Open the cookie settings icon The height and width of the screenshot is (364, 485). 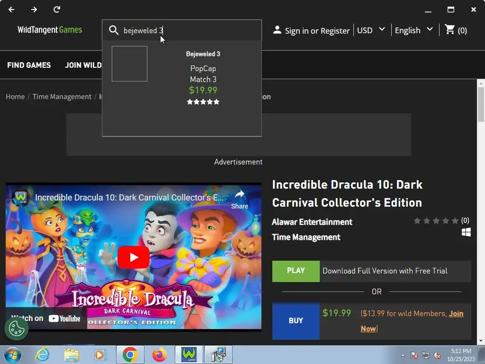pyautogui.click(x=17, y=329)
